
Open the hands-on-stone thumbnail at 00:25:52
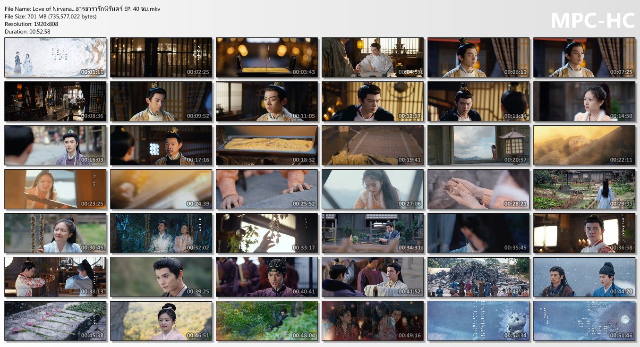pyautogui.click(x=267, y=189)
